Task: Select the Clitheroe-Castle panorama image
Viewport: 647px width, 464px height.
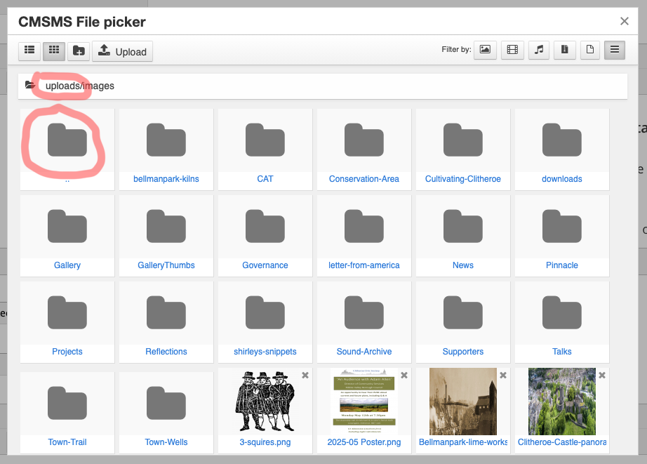Action: [x=562, y=400]
